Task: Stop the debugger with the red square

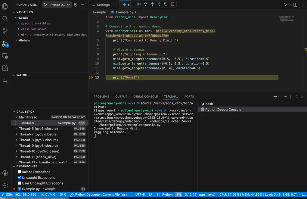Action: point(172,4)
